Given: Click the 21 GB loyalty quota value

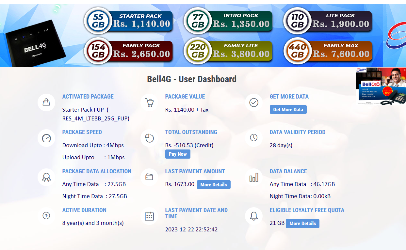Looking at the screenshot, I should coord(277,223).
